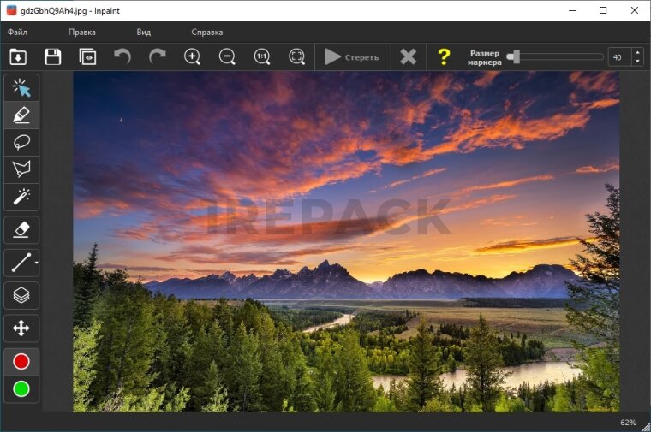651x432 pixels.
Task: Select the Eraser tool in sidebar
Action: click(21, 229)
